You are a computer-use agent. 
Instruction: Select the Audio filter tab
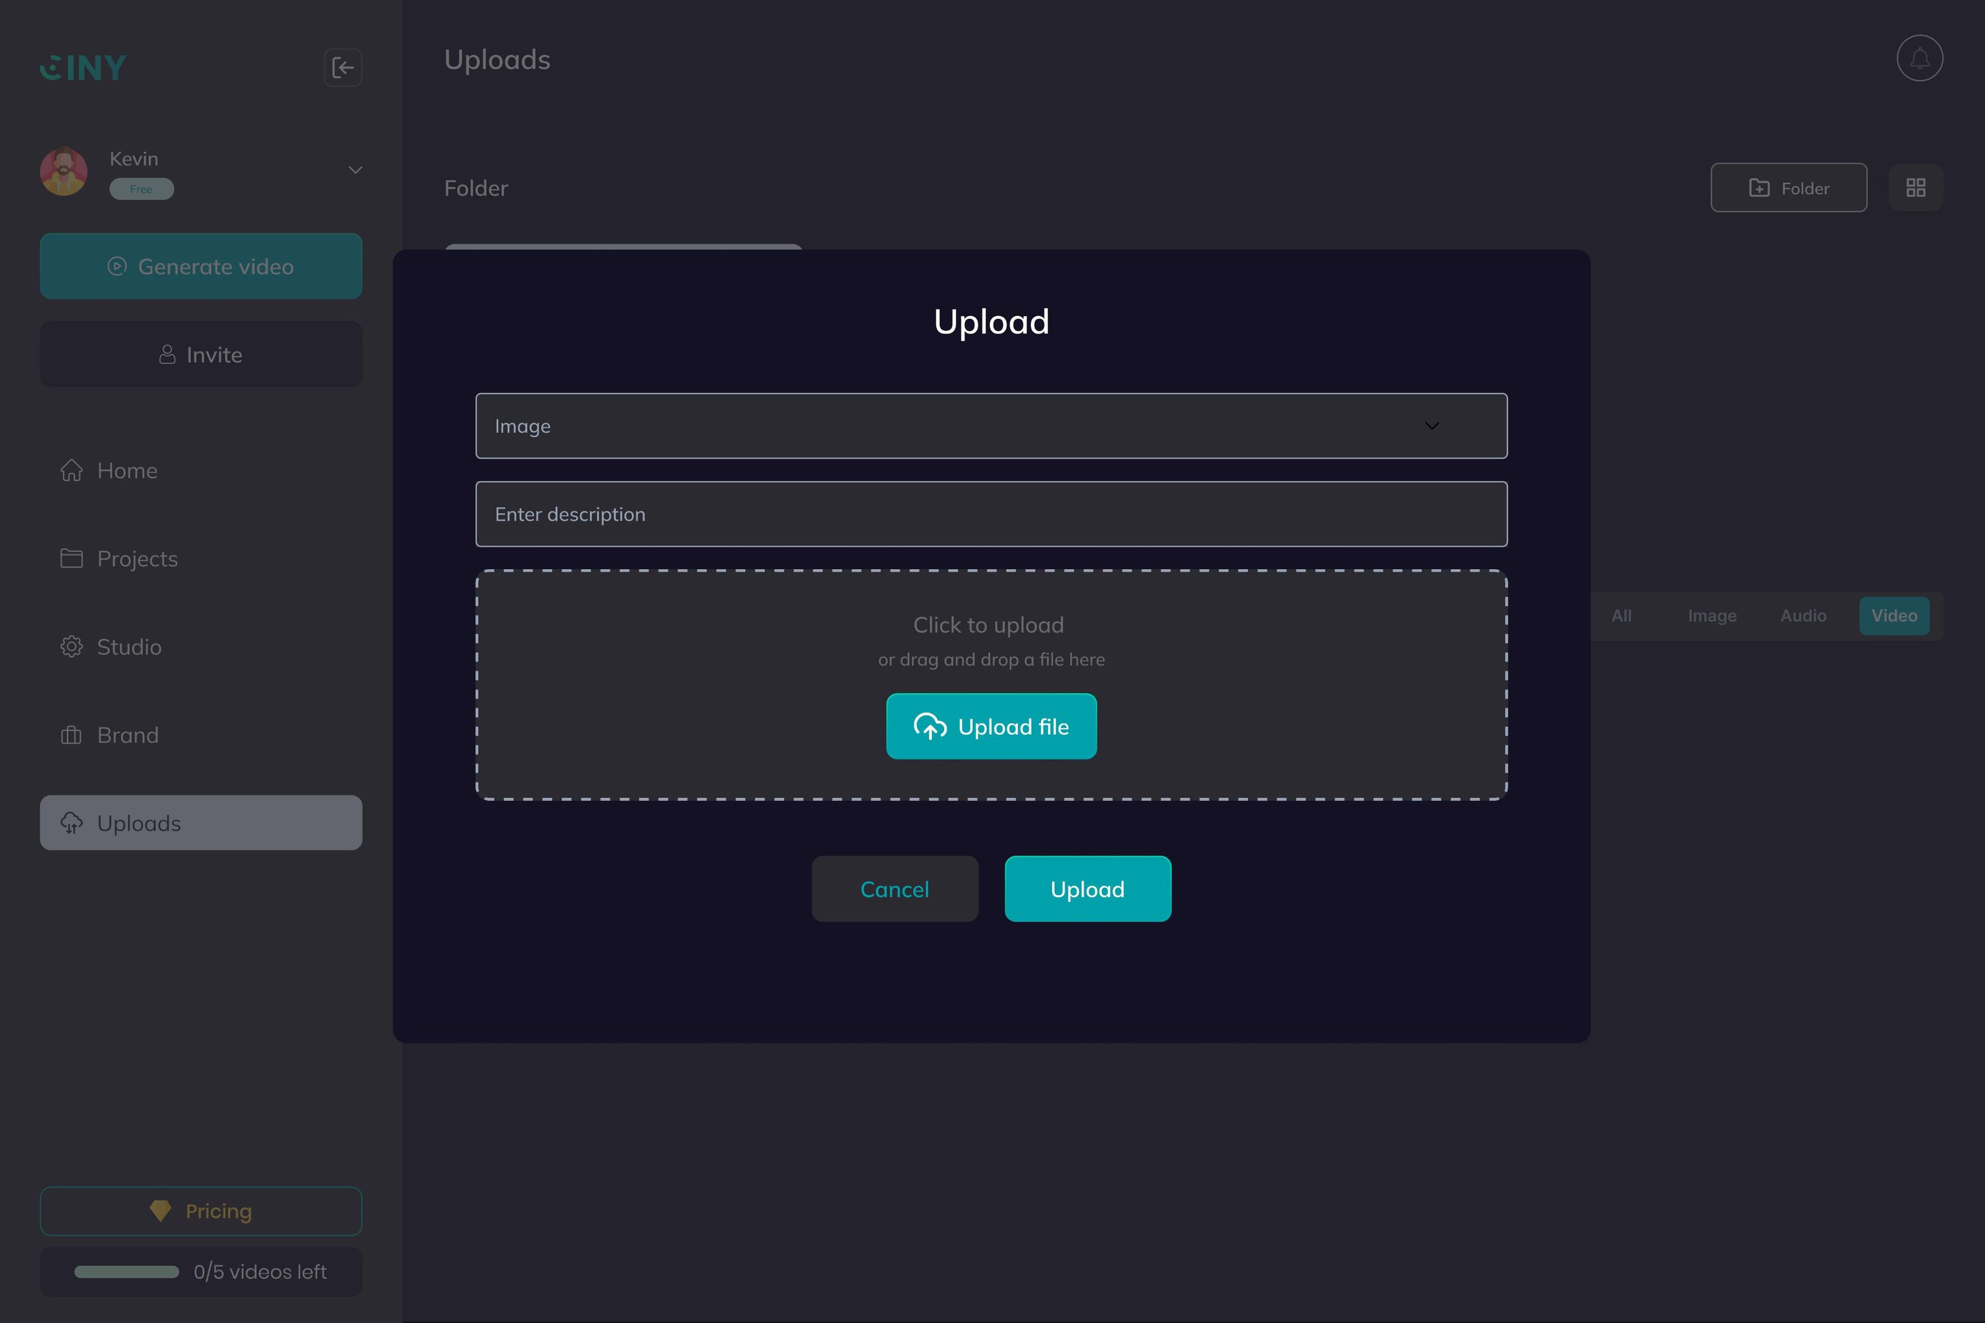point(1803,615)
